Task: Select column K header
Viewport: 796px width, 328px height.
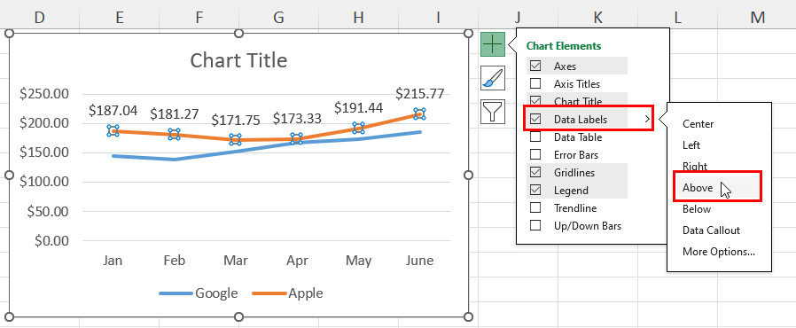Action: pos(597,17)
